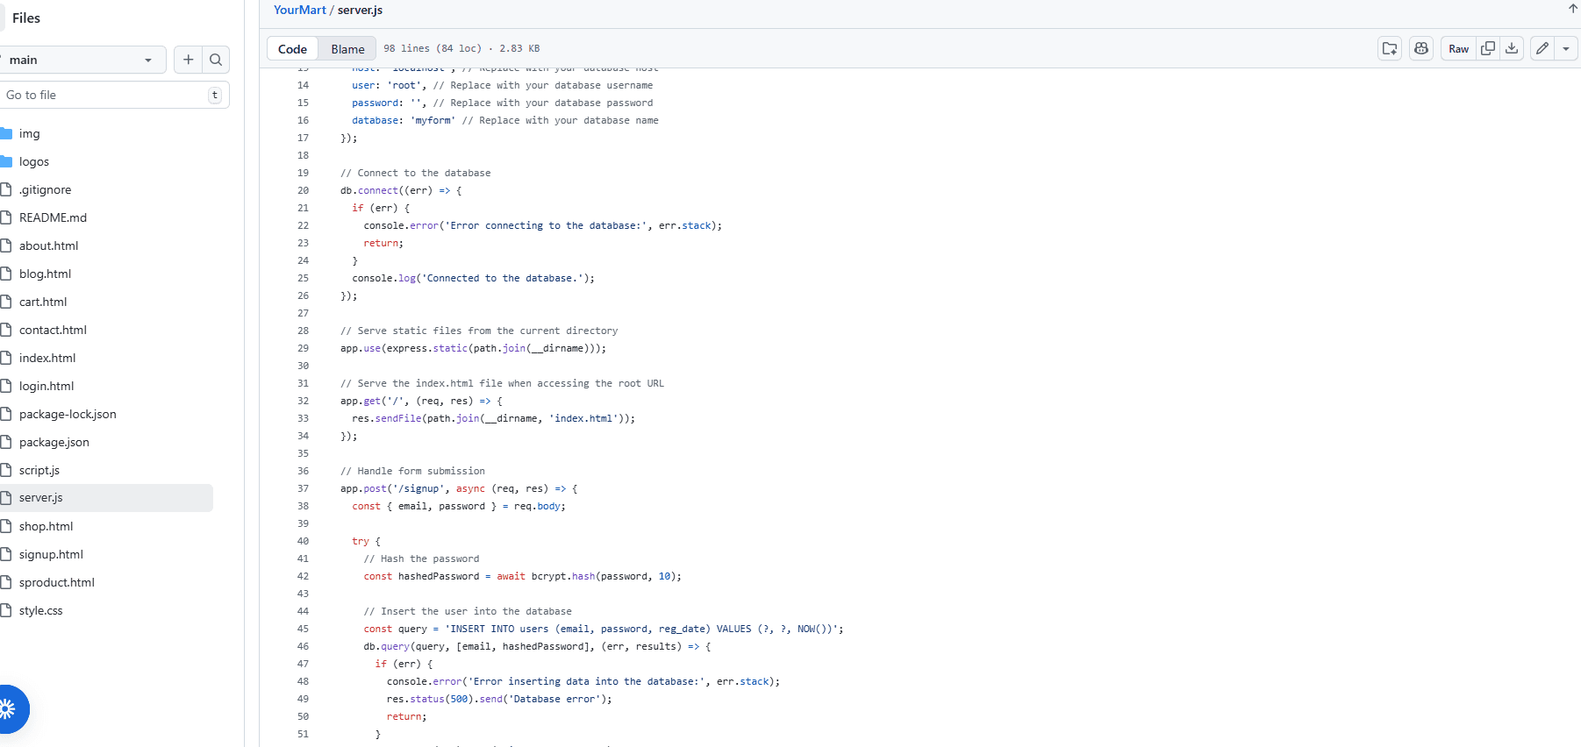Click the file icon beside script.js
Screen dimensions: 1581x747
5,470
